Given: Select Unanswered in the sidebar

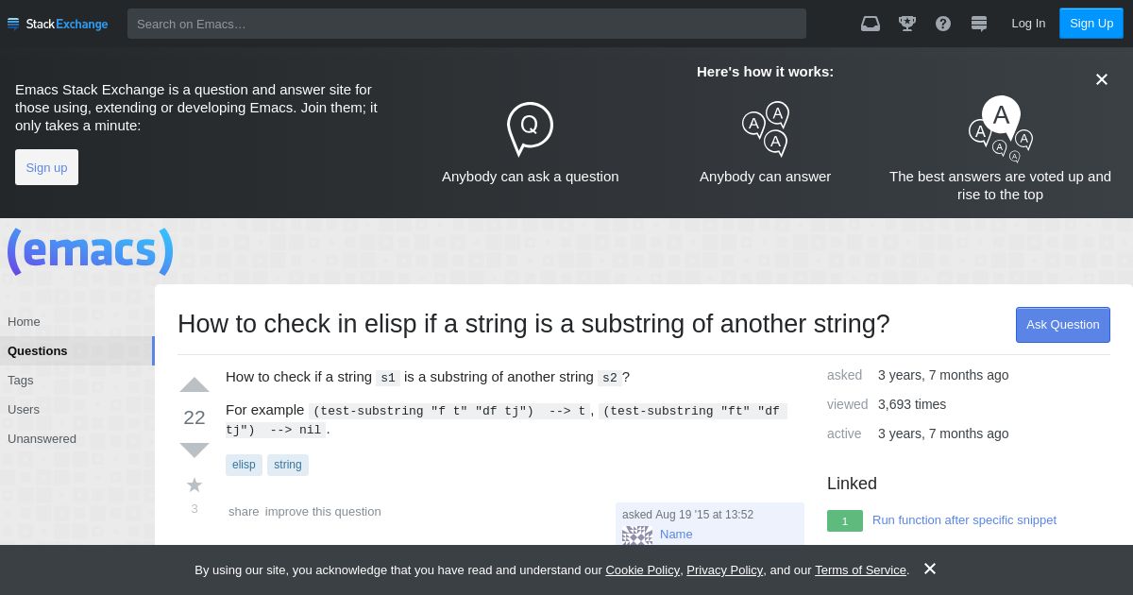Looking at the screenshot, I should [42, 438].
